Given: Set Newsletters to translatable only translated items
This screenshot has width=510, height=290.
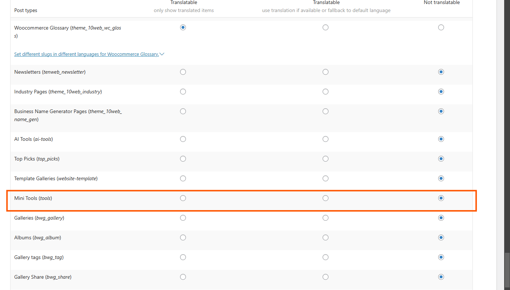Looking at the screenshot, I should (183, 72).
